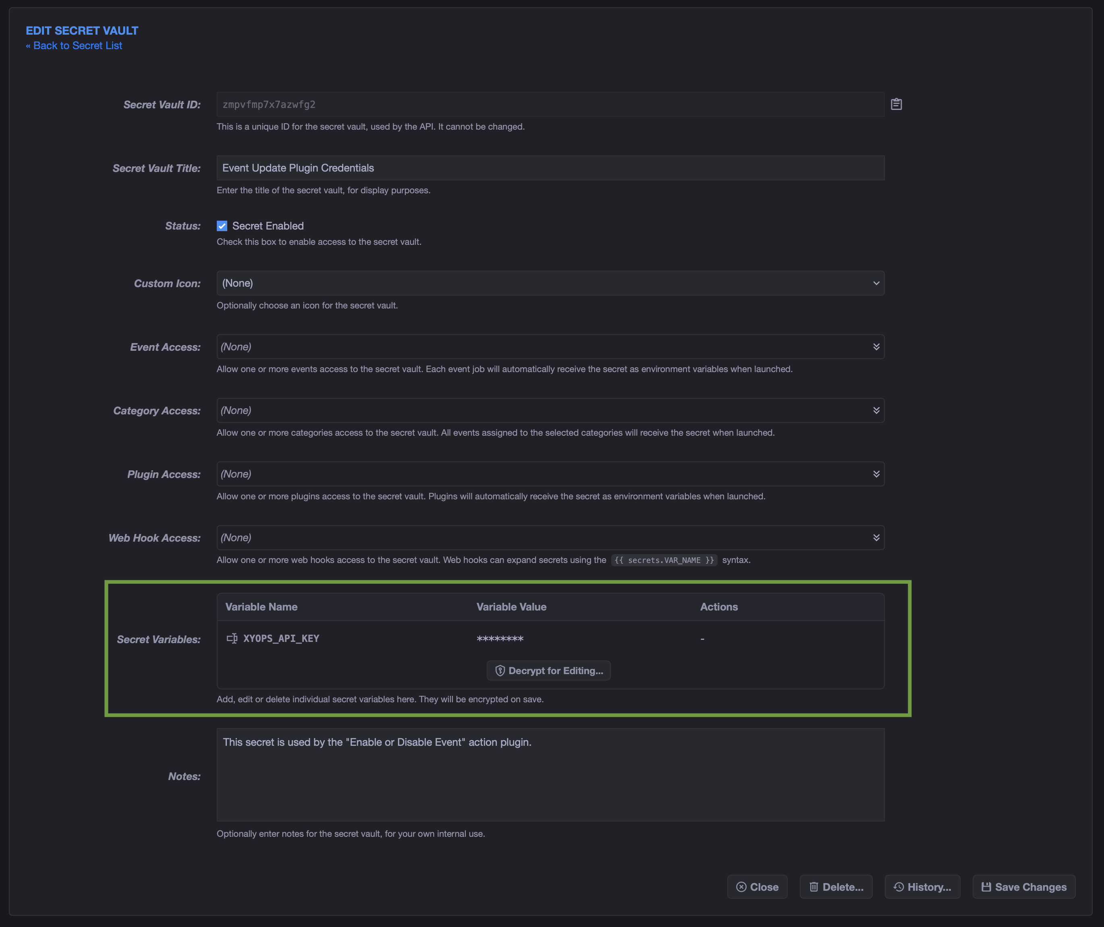Viewport: 1104px width, 927px height.
Task: Uncheck the Secret Enabled checkbox
Action: [x=222, y=226]
